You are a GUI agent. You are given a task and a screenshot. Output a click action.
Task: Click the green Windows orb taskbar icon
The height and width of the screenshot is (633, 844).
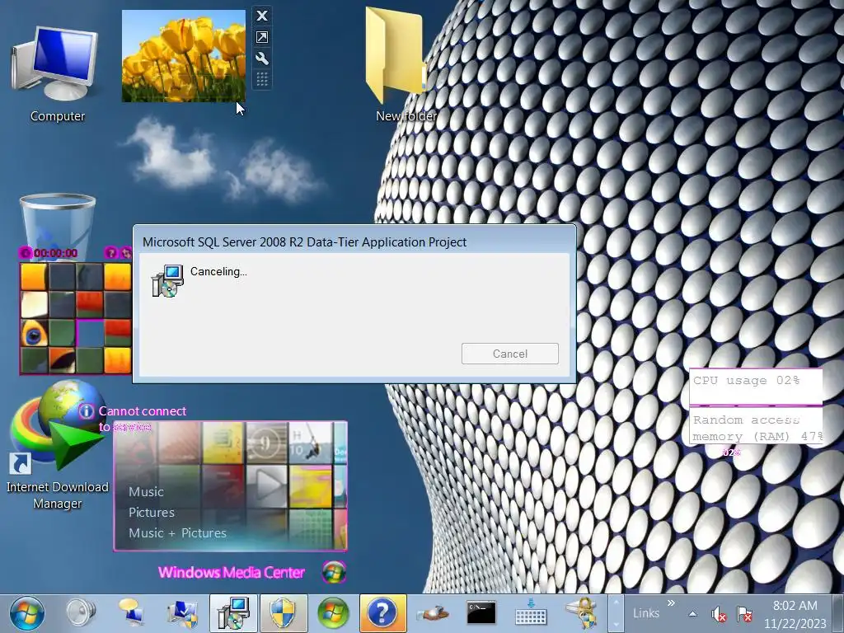pos(333,613)
